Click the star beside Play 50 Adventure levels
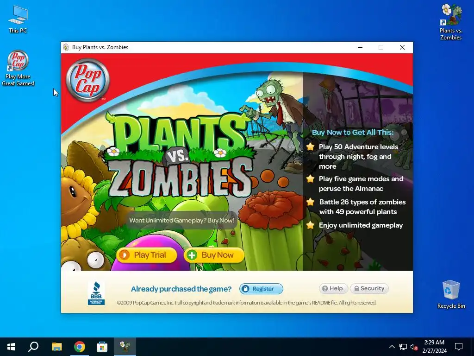Screen dimensions: 474x356 click(x=310, y=147)
